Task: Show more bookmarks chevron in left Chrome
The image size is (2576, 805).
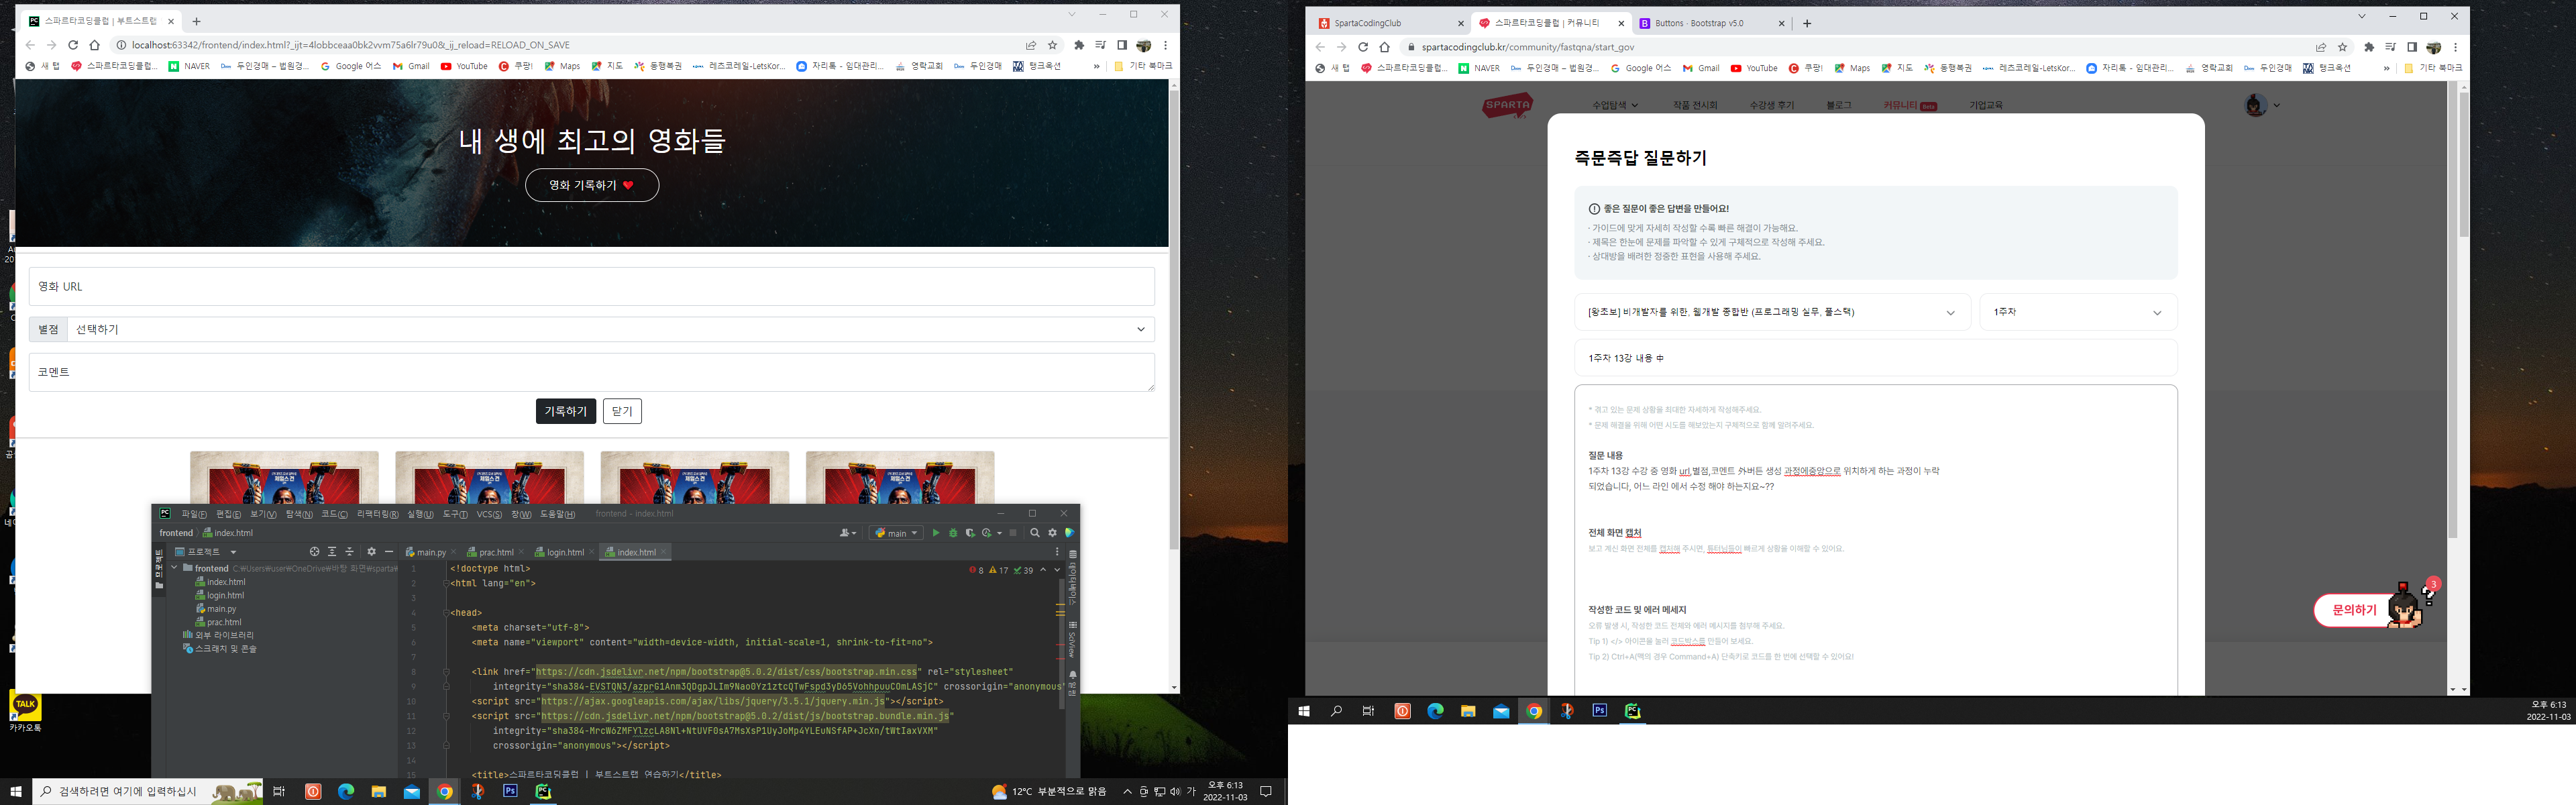Action: click(x=1096, y=66)
